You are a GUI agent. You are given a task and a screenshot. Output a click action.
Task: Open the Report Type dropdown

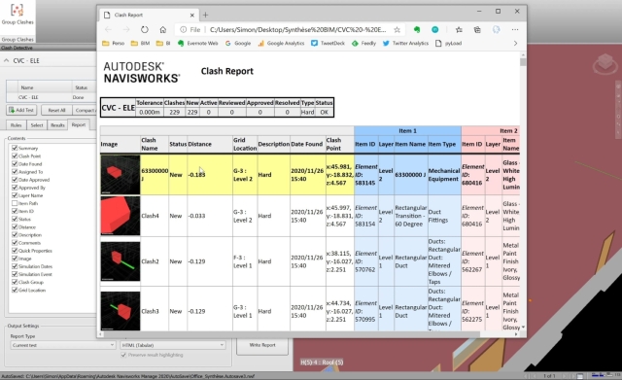(x=62, y=345)
